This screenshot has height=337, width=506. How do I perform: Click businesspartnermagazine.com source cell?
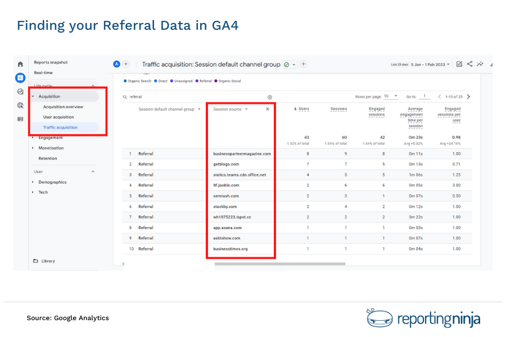tap(242, 154)
